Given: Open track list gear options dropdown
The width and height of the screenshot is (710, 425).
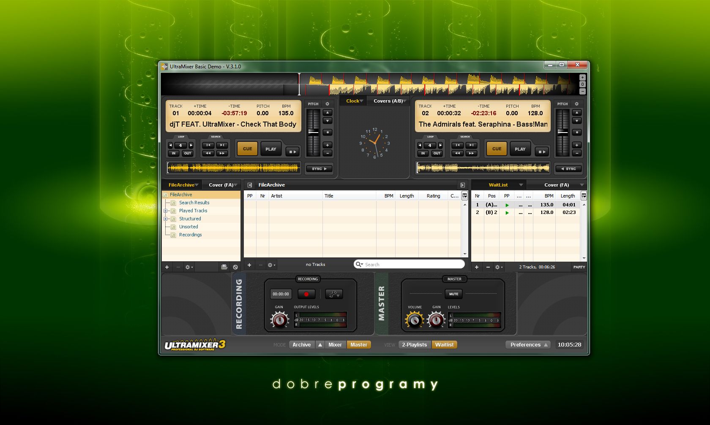Looking at the screenshot, I should (x=271, y=265).
